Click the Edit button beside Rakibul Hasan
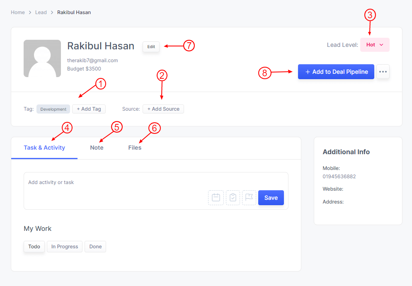The width and height of the screenshot is (412, 286). [151, 47]
